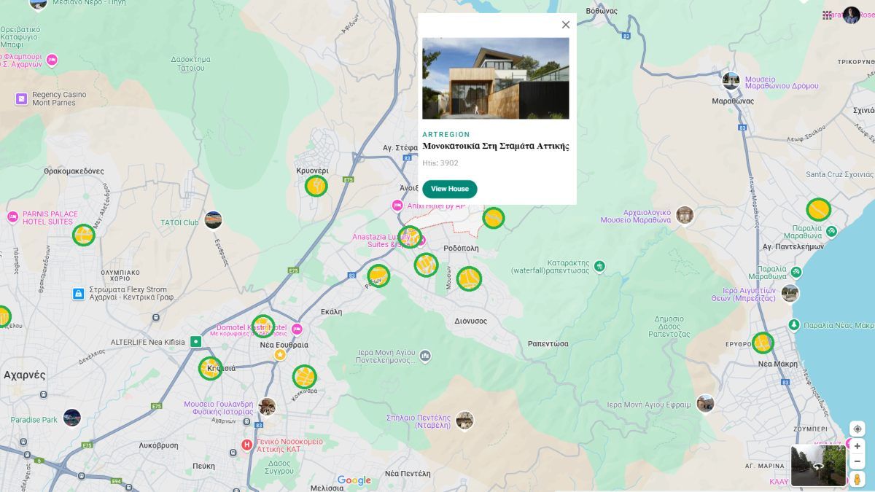Open the Google apps grid icon
Viewport: 875px width, 492px height.
[827, 15]
